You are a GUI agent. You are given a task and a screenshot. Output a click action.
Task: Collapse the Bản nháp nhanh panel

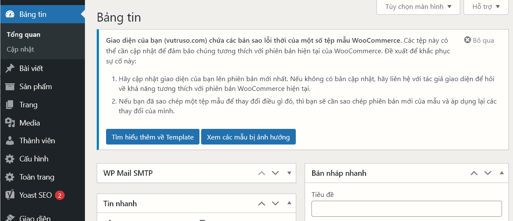coord(502,173)
